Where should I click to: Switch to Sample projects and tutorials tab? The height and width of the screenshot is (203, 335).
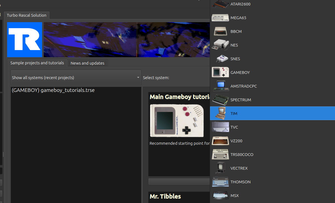pos(37,63)
